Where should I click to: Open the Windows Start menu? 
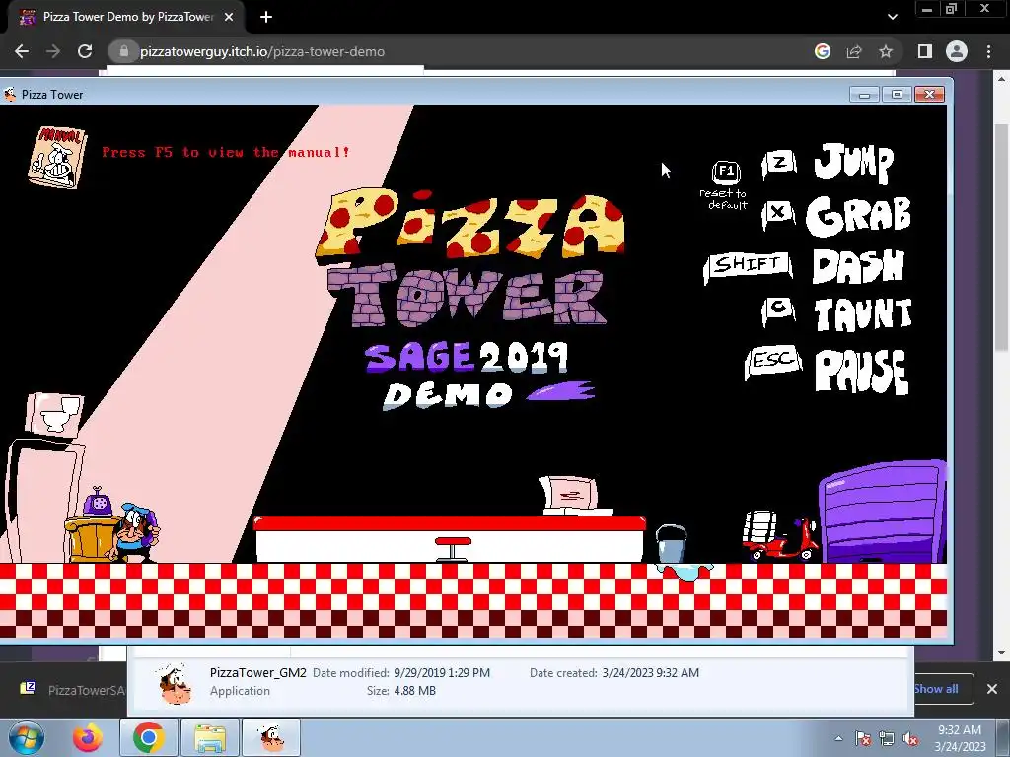tap(26, 737)
